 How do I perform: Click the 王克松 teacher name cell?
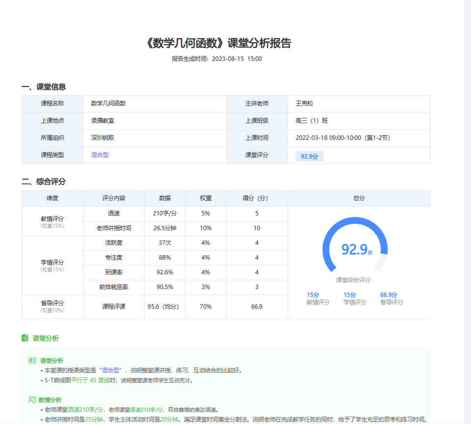click(x=304, y=104)
